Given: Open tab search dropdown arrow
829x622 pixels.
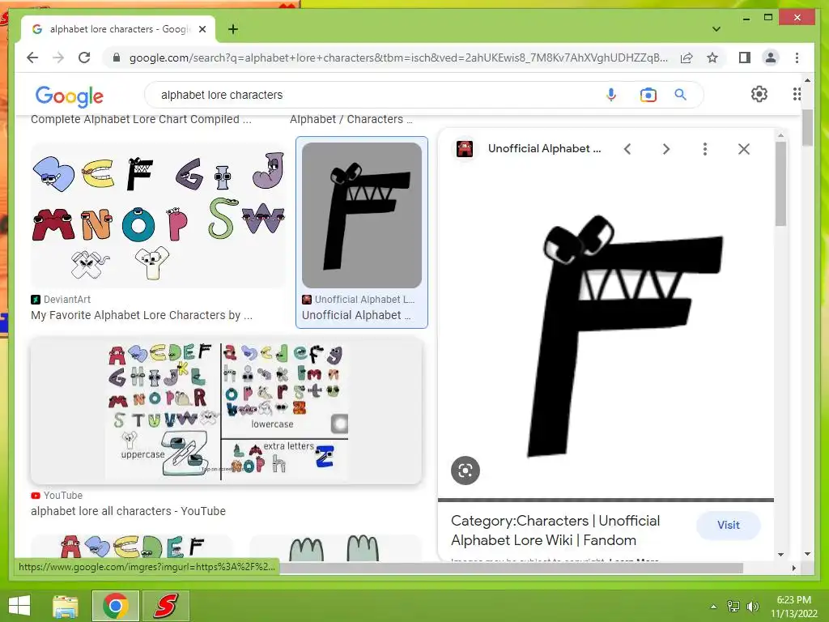Looking at the screenshot, I should tap(716, 29).
